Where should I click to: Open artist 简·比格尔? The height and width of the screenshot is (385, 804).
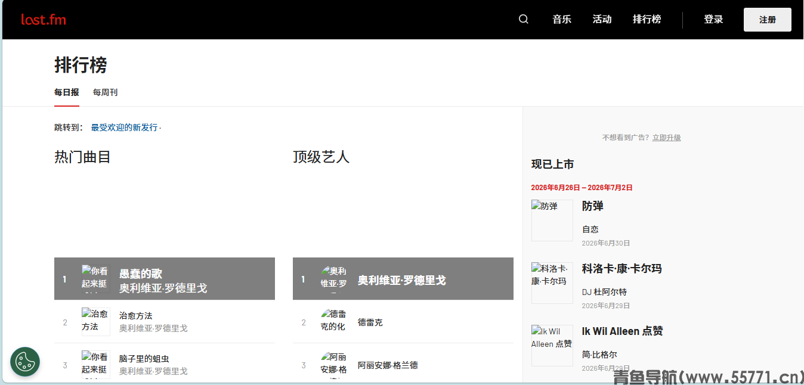(x=599, y=355)
